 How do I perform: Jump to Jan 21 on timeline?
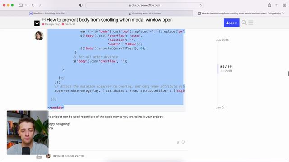220,108
